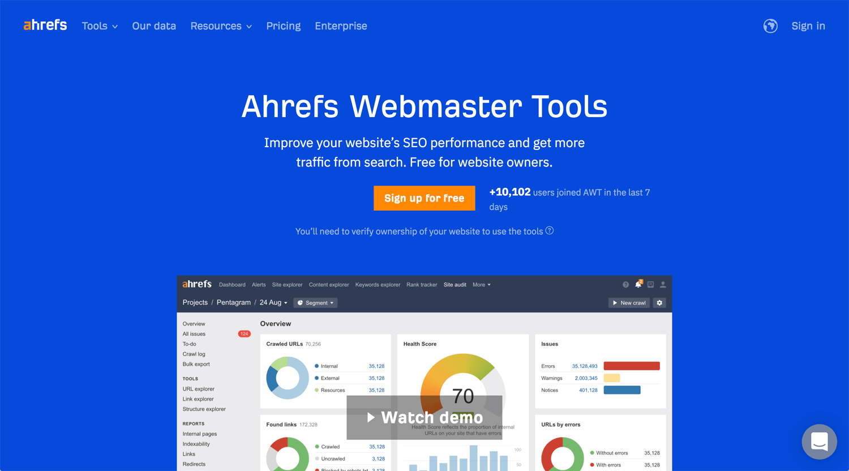The height and width of the screenshot is (471, 849).
Task: Click the URLs by errors donut chart
Action: 563,455
